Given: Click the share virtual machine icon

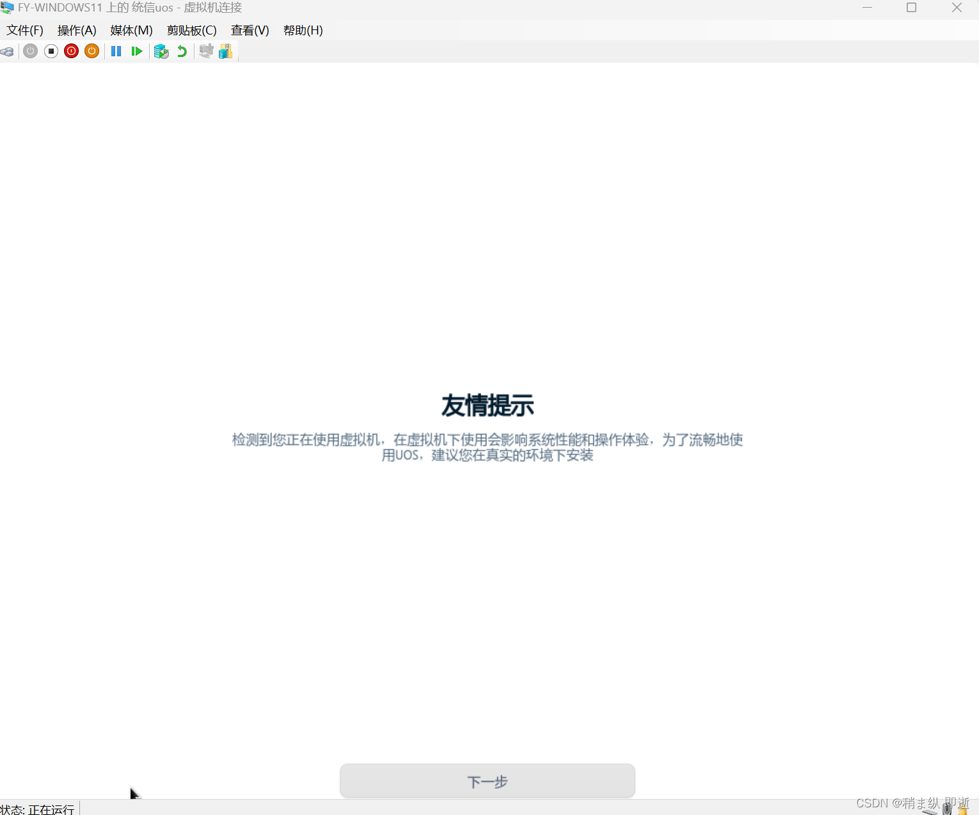Looking at the screenshot, I should [x=225, y=51].
